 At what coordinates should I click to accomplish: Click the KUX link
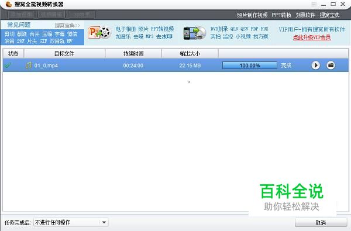(x=264, y=29)
